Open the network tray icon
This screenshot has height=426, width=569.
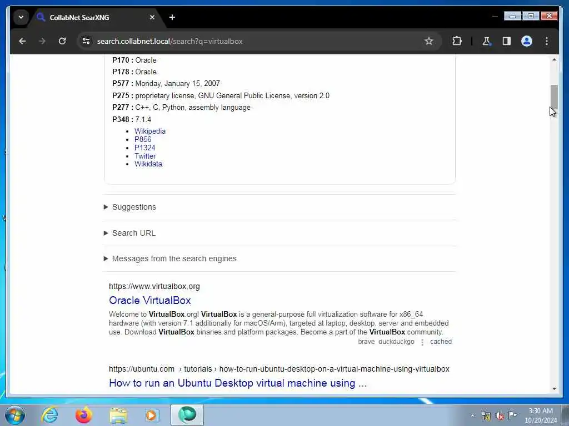(486, 416)
